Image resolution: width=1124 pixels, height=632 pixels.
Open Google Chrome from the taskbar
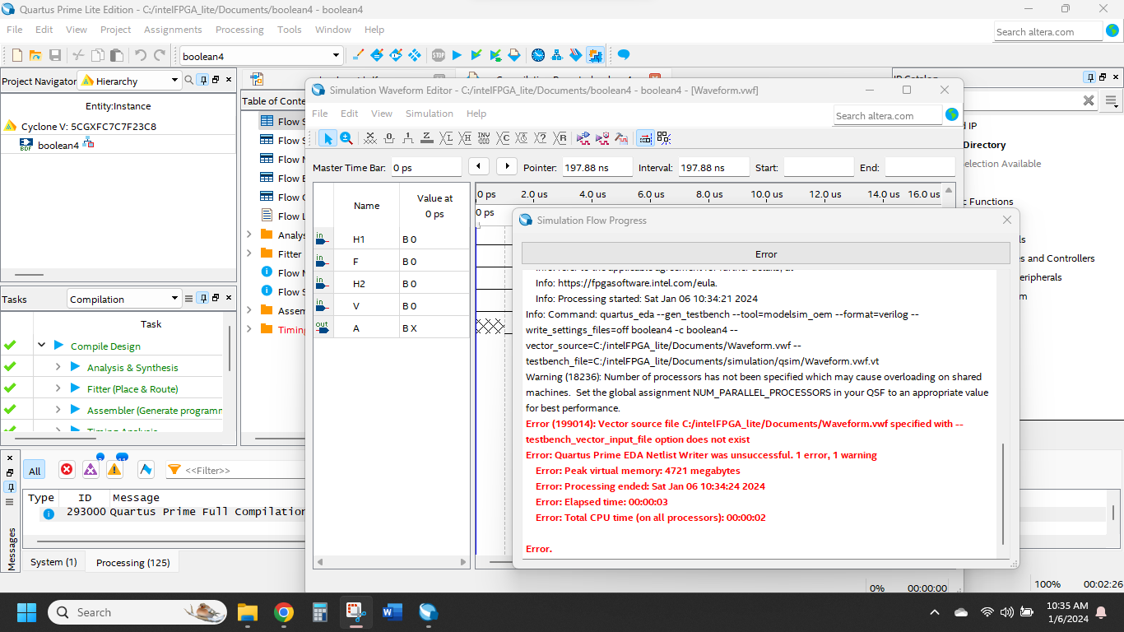284,612
